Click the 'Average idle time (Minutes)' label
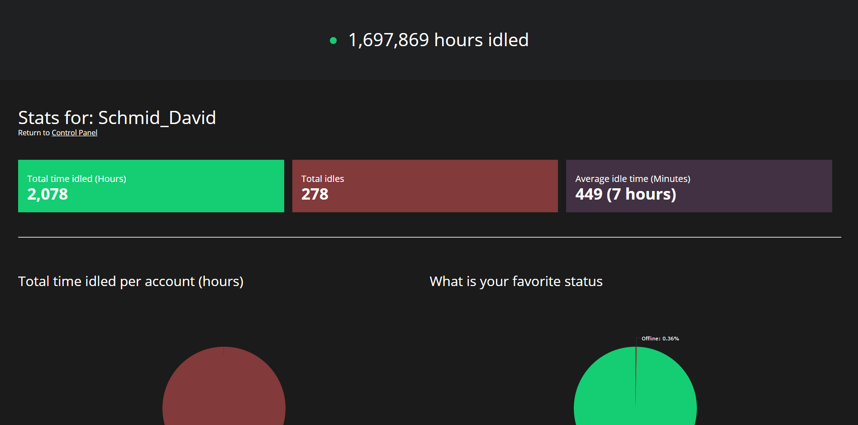Screen dimensions: 858x425 point(633,179)
